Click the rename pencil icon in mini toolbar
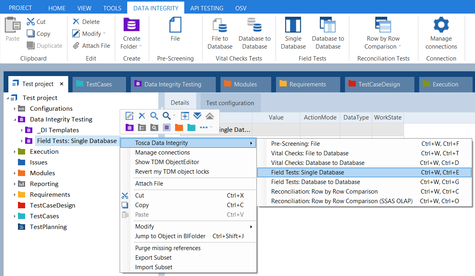The height and width of the screenshot is (276, 475). [x=130, y=116]
